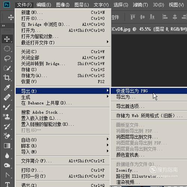The width and height of the screenshot is (187, 187).
Task: Select the Elliptical Marquee tool
Action: [x=7, y=49]
